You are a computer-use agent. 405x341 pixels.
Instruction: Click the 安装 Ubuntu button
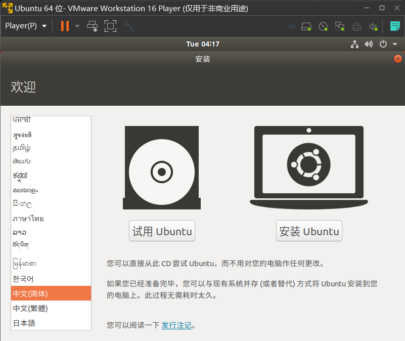click(x=309, y=232)
